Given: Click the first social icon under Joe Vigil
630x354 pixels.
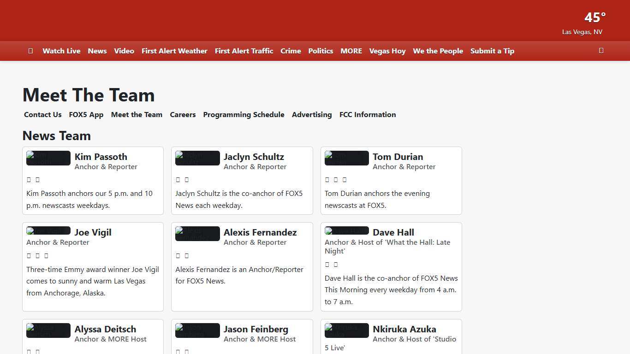Looking at the screenshot, I should pos(29,255).
